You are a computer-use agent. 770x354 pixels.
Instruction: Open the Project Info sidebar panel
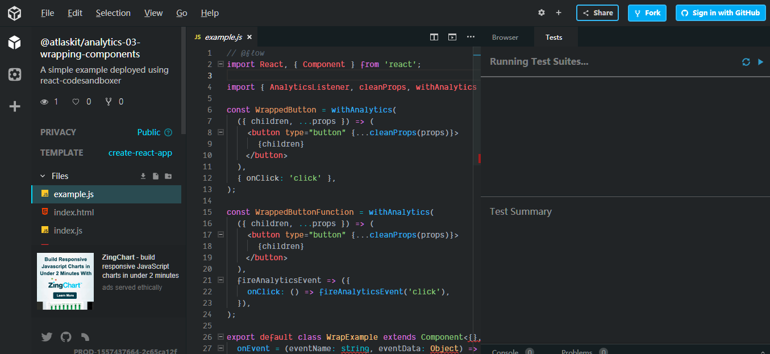[x=15, y=42]
